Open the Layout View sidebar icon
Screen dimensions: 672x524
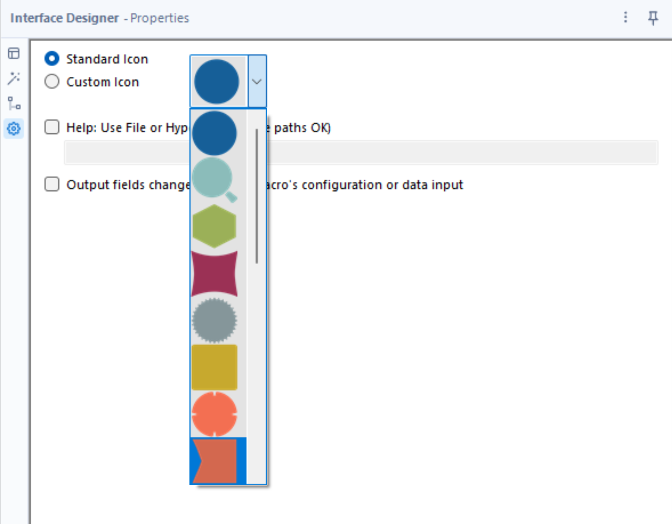pyautogui.click(x=14, y=53)
